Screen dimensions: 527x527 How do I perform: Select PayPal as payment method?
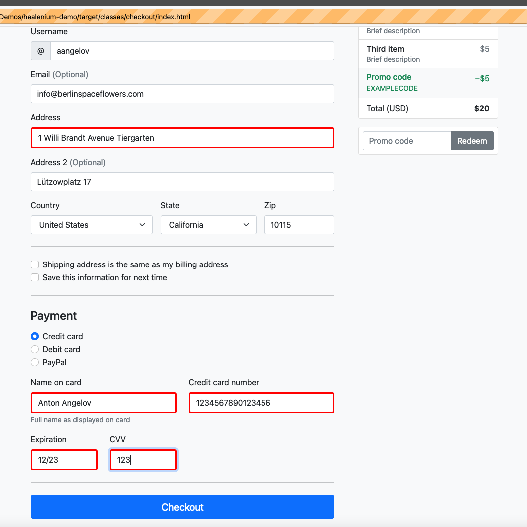(35, 362)
